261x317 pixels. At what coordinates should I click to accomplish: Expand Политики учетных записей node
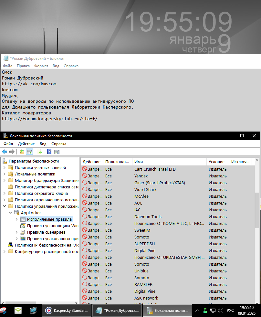coord(5,167)
